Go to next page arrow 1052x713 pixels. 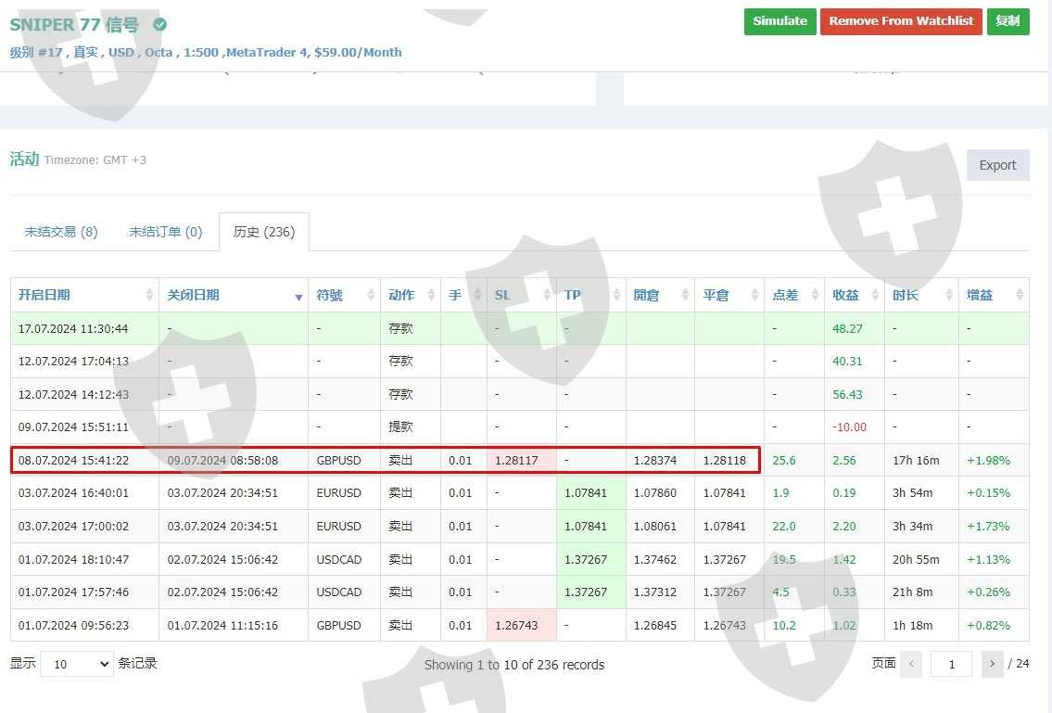click(x=993, y=664)
